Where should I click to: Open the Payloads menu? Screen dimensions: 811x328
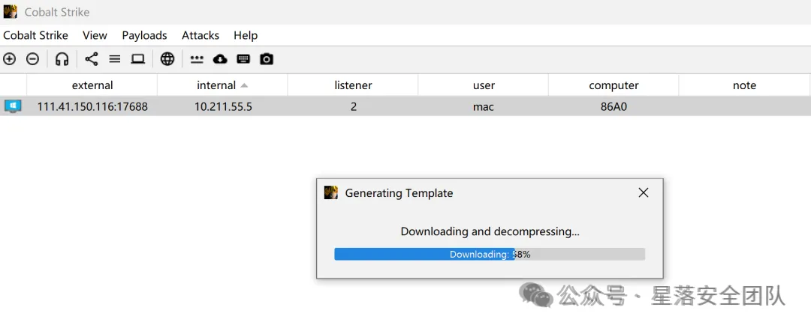[x=144, y=35]
